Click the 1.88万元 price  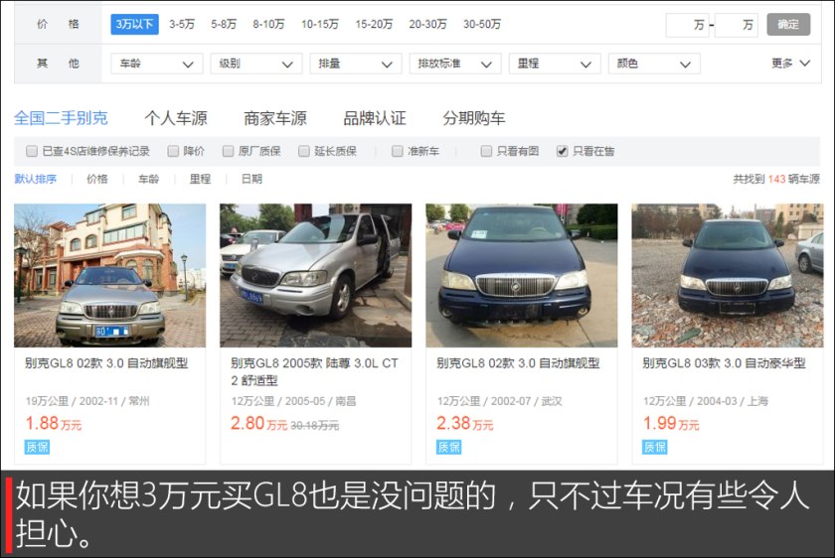tap(54, 424)
